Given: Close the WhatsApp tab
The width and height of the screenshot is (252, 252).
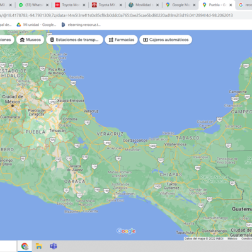Looking at the screenshot, I should click(47, 5).
